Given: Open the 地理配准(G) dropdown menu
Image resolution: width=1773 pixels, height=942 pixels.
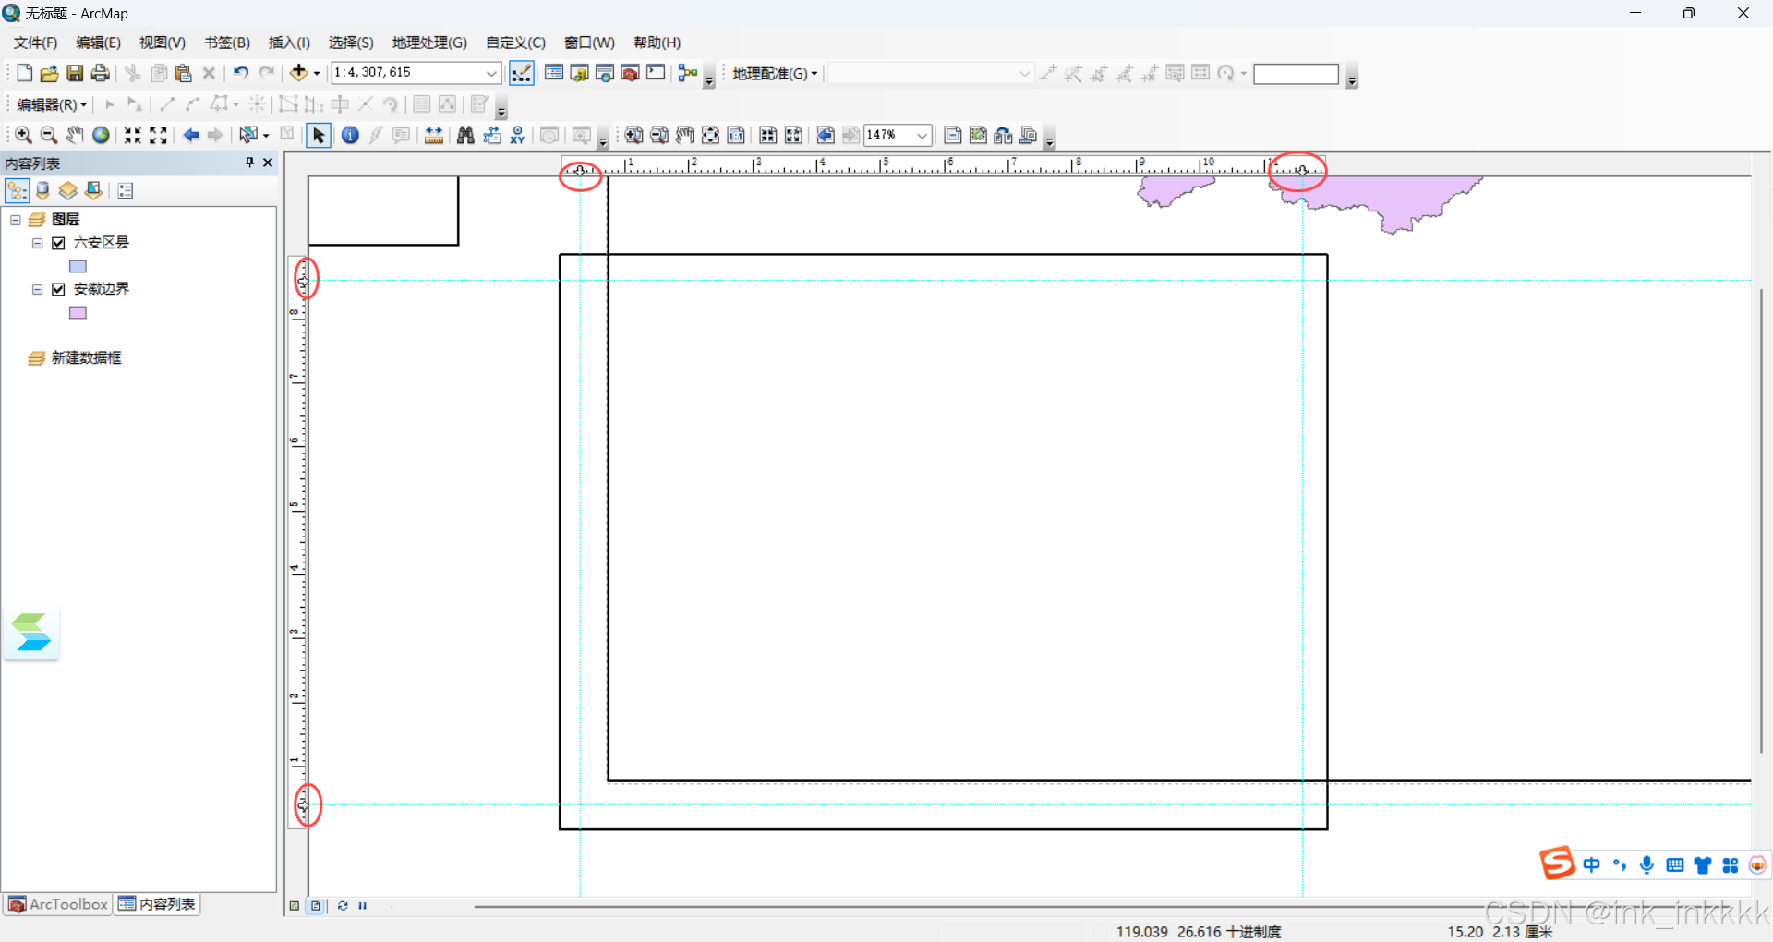Looking at the screenshot, I should [775, 73].
